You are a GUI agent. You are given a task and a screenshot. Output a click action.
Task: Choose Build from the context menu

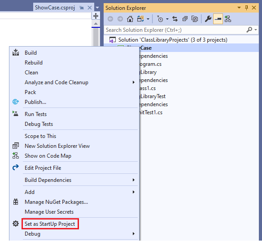pos(31,53)
